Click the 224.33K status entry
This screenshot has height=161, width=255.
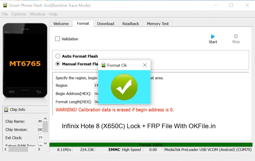click(x=87, y=150)
